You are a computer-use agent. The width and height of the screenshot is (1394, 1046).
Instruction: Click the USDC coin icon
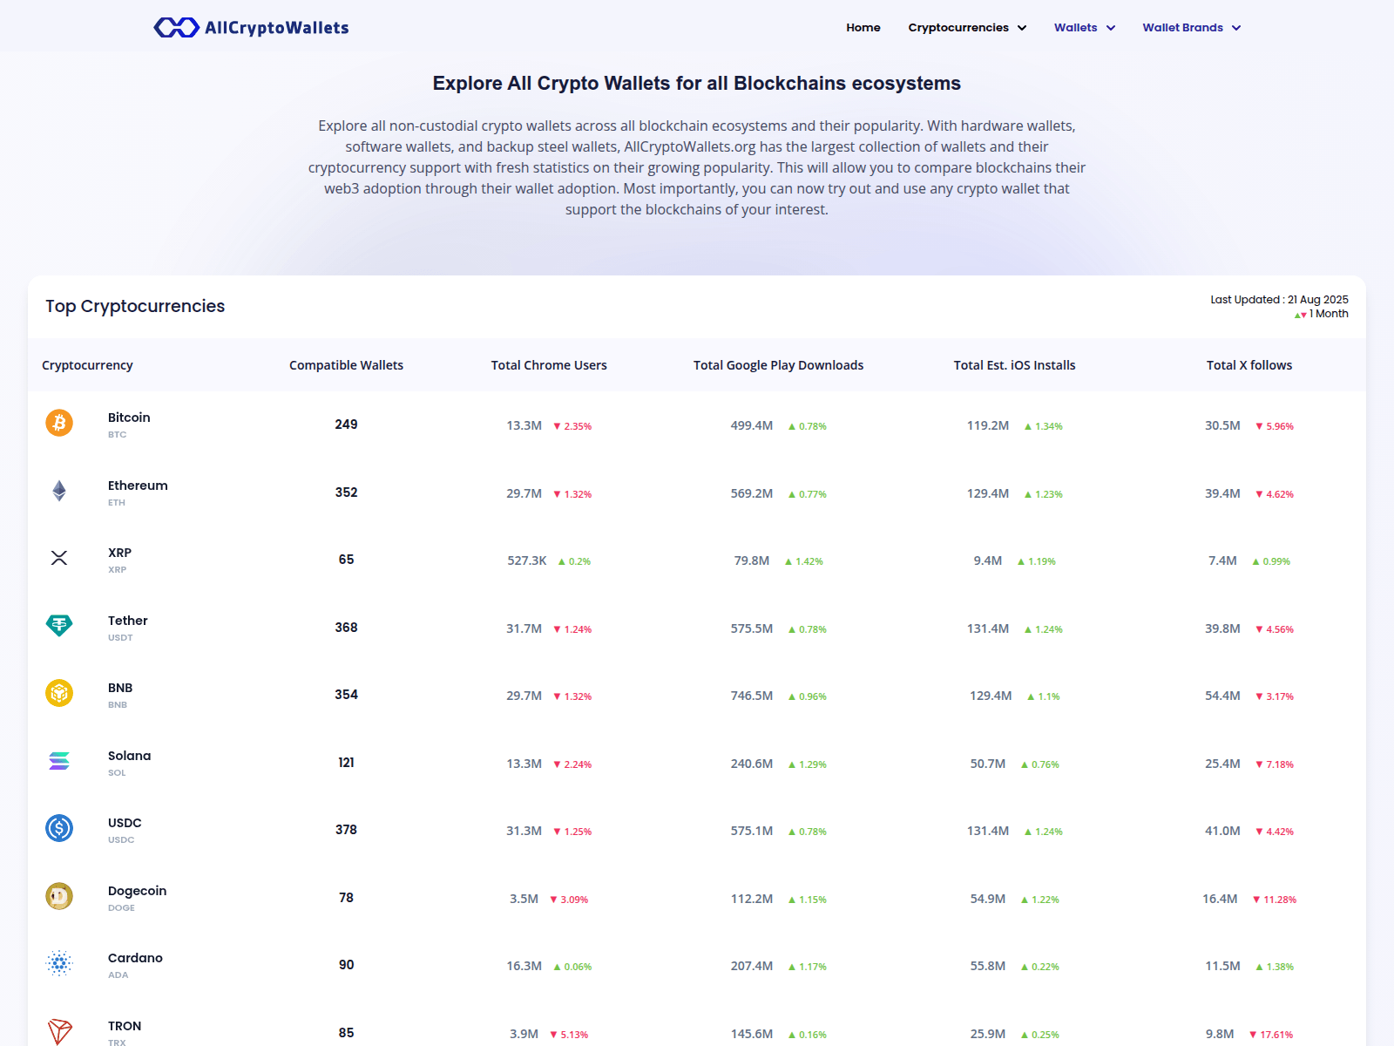point(59,828)
